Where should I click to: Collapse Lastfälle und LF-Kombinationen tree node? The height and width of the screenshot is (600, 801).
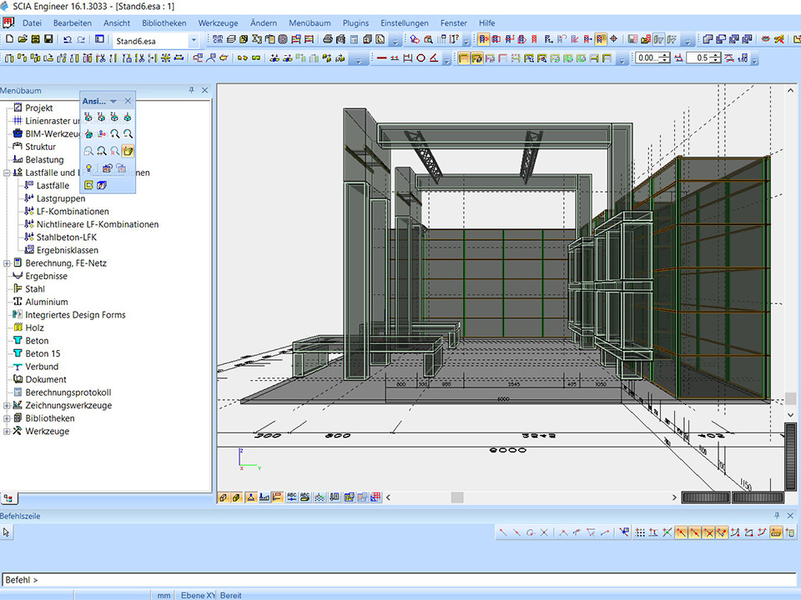click(7, 172)
